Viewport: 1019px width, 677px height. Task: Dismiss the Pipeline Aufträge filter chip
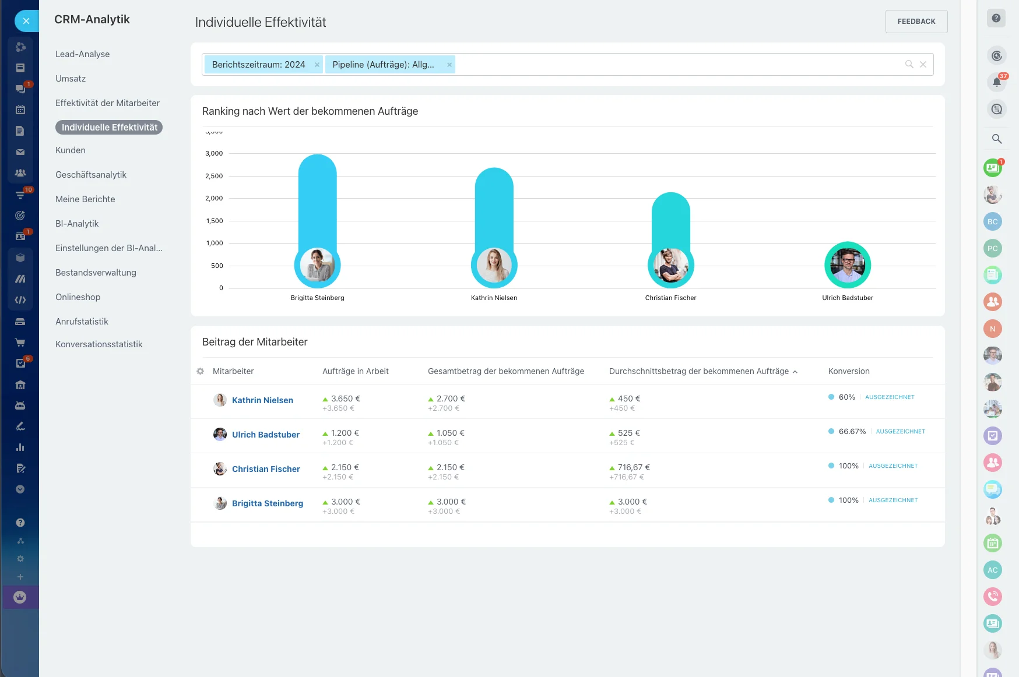click(449, 65)
